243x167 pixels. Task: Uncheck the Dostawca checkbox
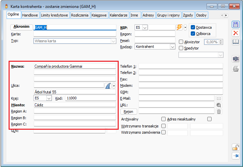[x=193, y=27]
